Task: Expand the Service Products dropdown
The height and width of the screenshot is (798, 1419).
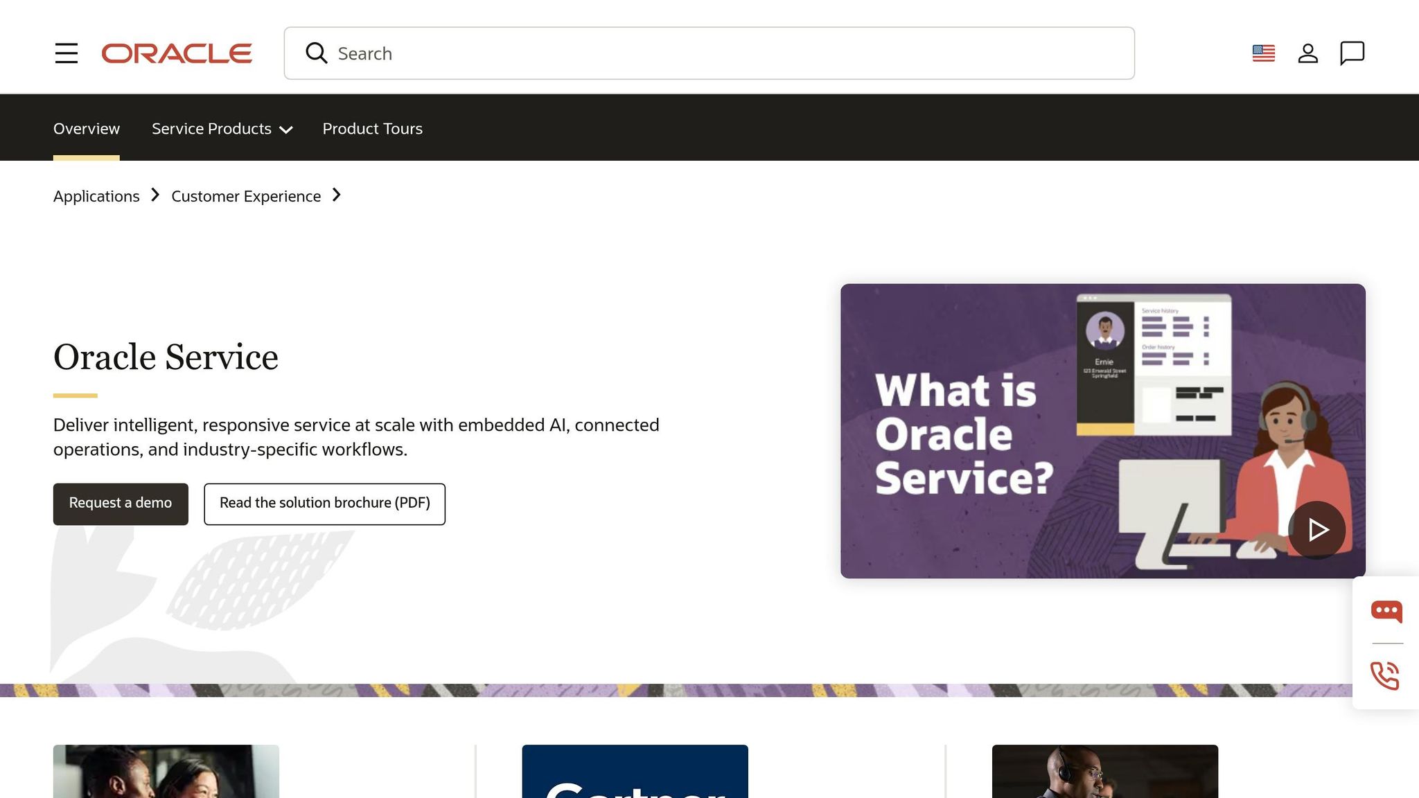Action: (222, 129)
